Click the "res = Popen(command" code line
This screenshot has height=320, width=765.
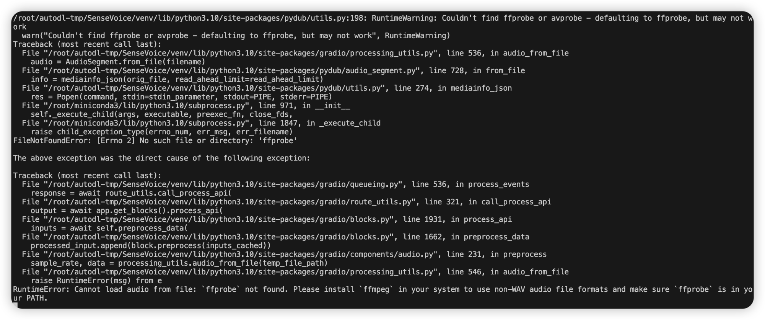pos(181,97)
